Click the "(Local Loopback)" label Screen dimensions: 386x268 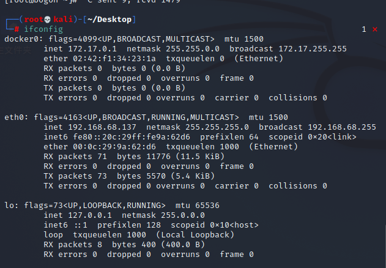(195, 235)
